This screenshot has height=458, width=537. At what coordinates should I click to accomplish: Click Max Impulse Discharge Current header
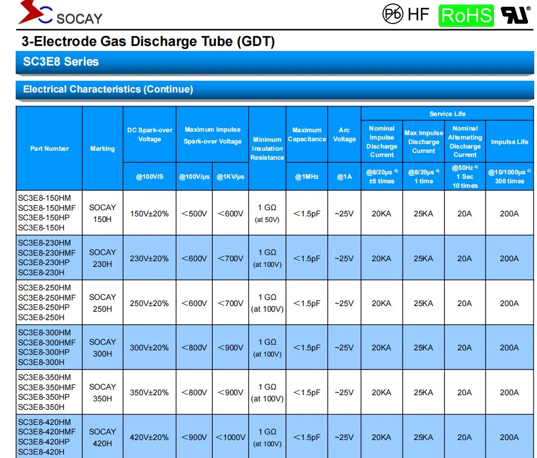[423, 142]
